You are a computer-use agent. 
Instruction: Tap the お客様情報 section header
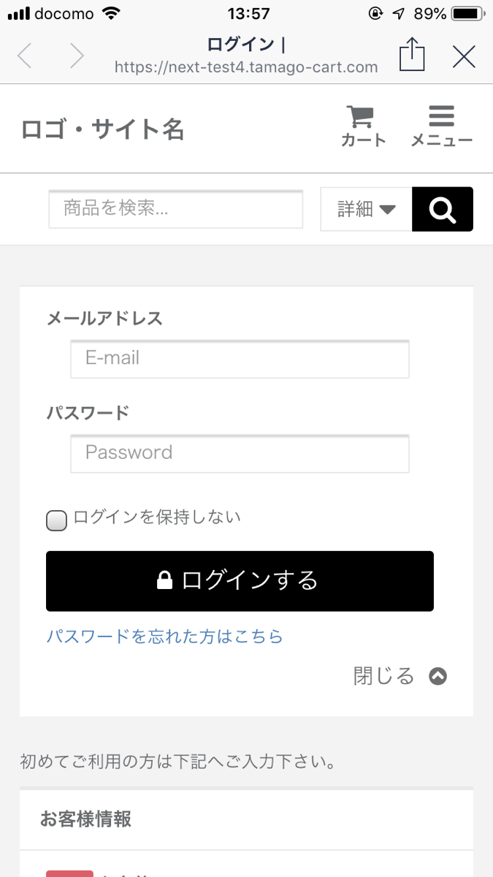click(x=85, y=819)
